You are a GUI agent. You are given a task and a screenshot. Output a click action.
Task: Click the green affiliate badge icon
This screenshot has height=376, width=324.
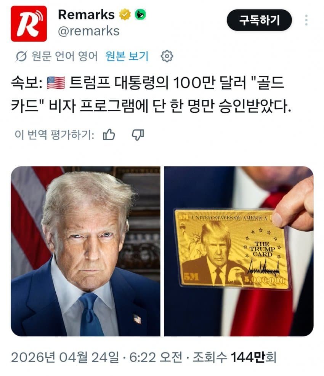(x=140, y=14)
